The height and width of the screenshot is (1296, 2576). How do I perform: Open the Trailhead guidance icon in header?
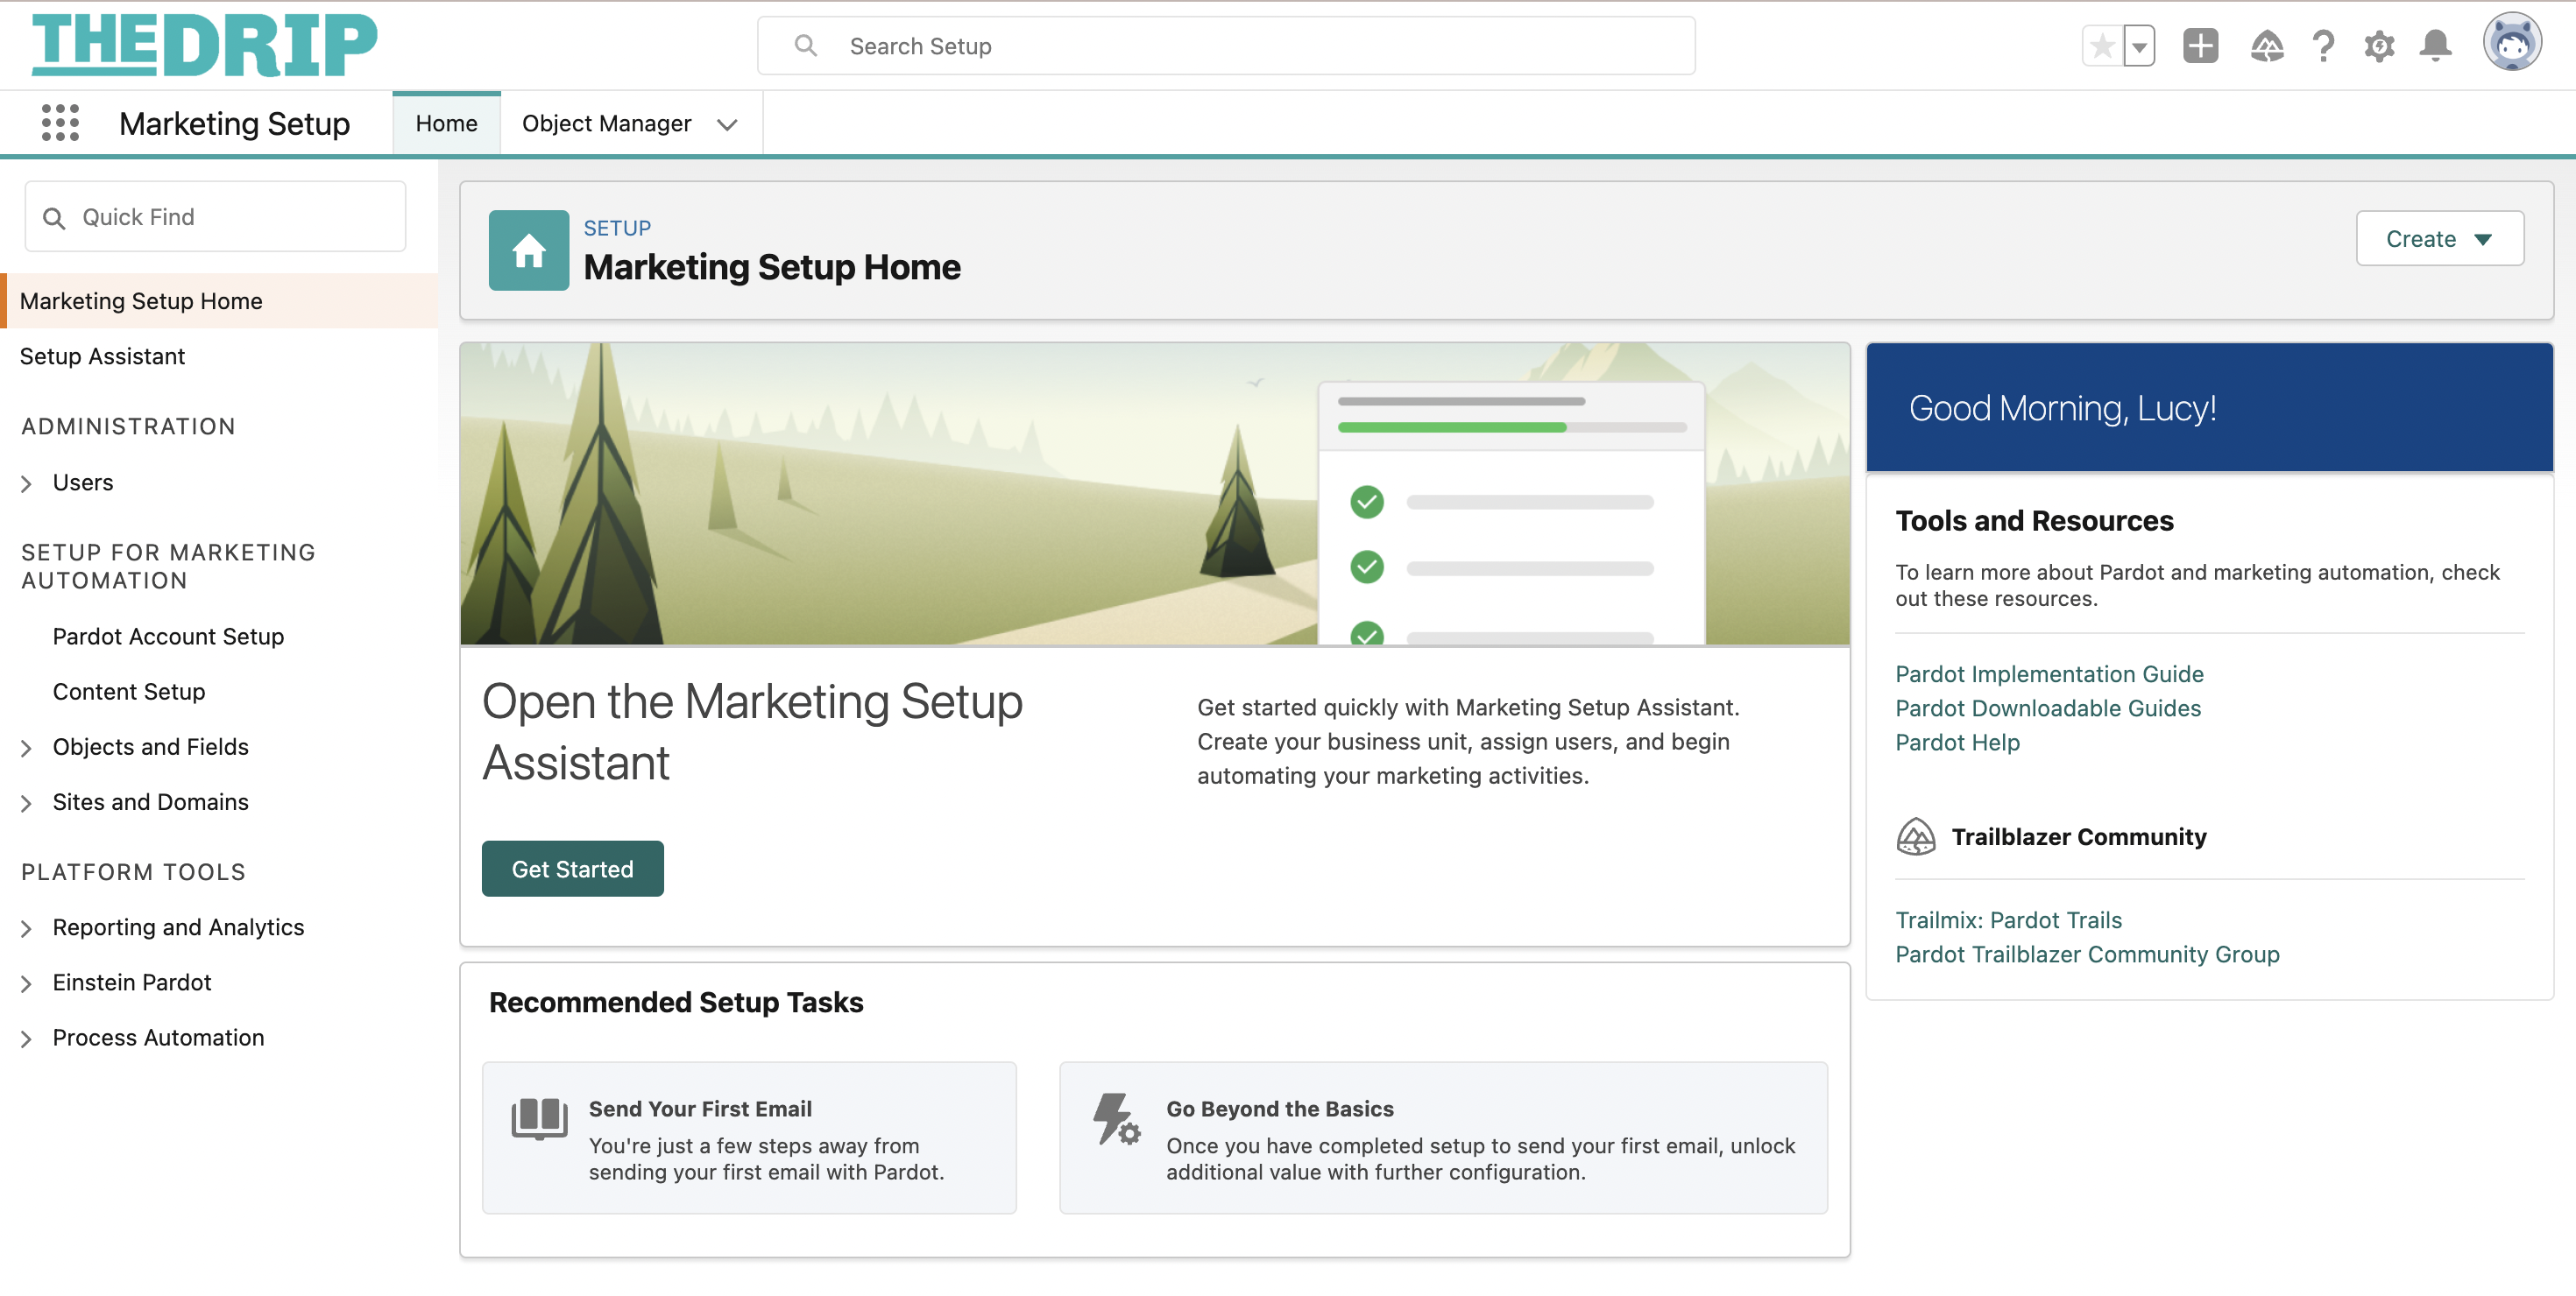2266,46
